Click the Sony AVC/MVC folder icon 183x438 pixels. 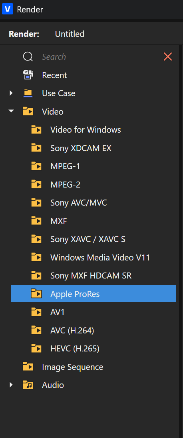tap(36, 202)
